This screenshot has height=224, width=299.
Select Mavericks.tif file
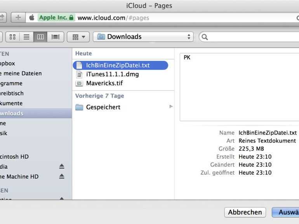(104, 83)
